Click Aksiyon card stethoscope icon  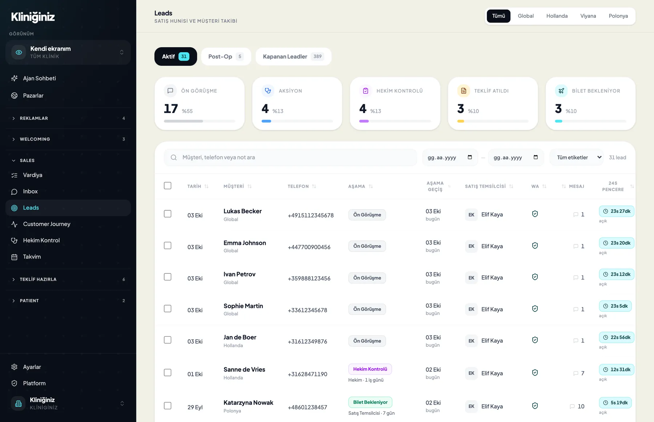tap(268, 91)
